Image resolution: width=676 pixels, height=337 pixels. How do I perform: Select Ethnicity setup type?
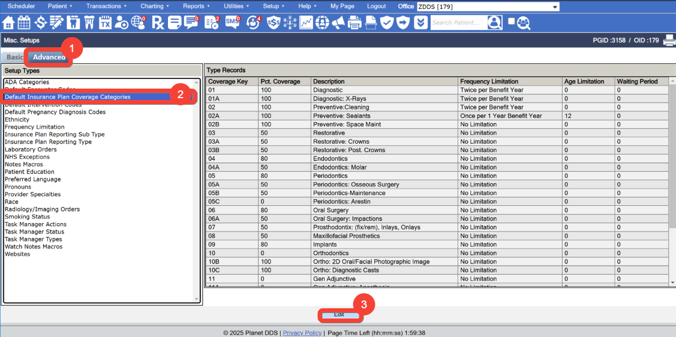point(17,119)
